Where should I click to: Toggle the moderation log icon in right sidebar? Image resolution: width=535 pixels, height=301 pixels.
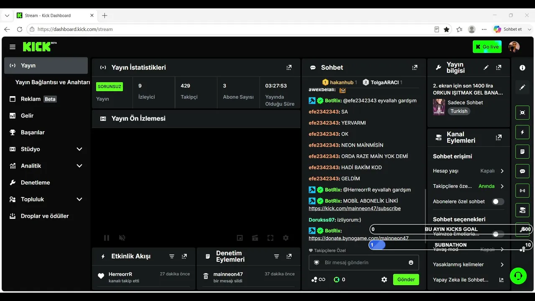click(522, 152)
